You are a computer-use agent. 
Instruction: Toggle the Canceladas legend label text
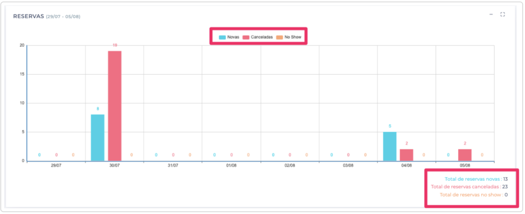[x=262, y=37]
